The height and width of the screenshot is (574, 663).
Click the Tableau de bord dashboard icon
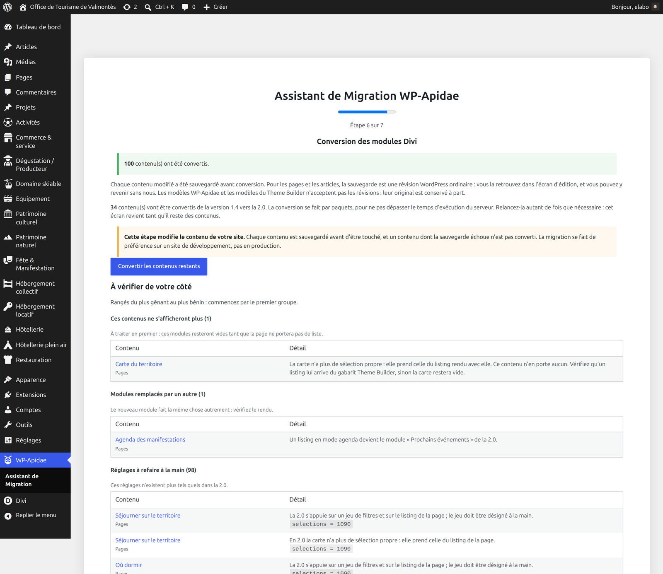coord(8,27)
